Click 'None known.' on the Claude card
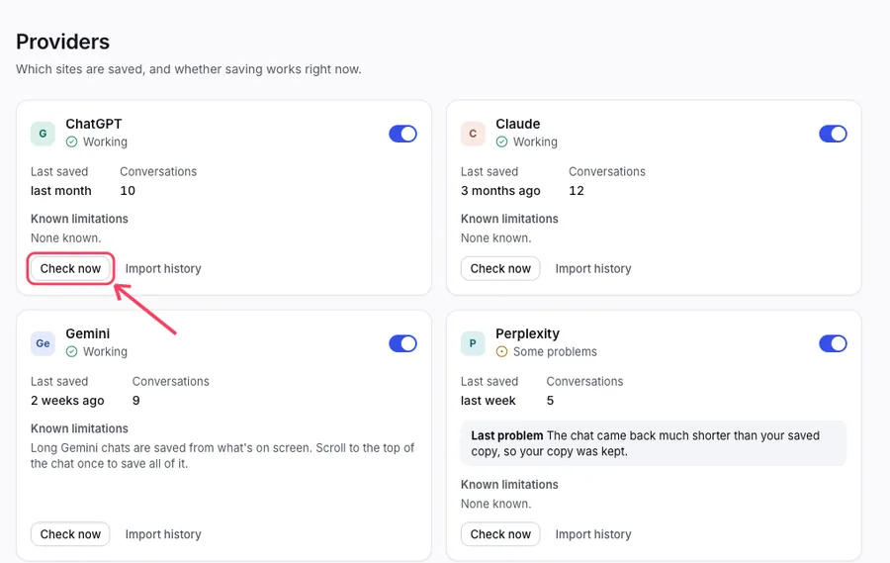 pos(496,238)
